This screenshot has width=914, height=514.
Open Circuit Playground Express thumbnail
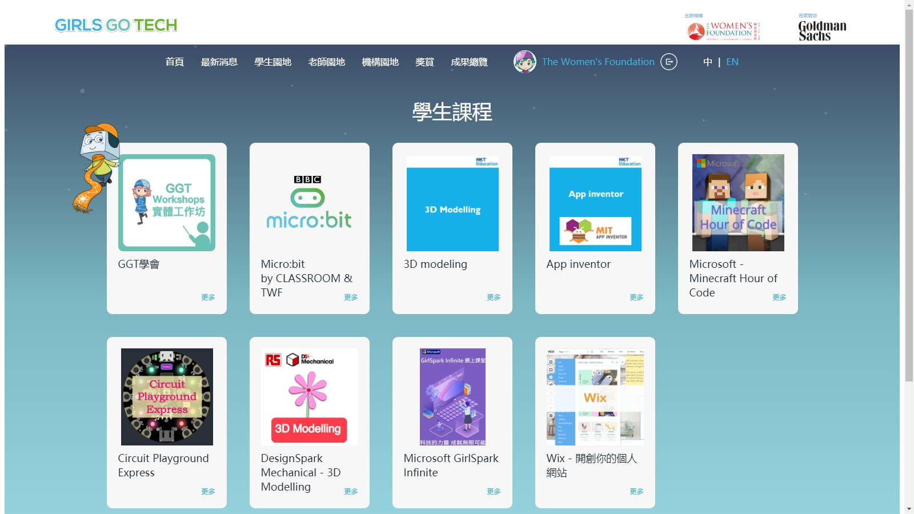(167, 397)
